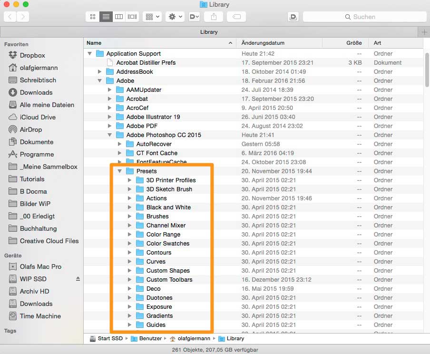
Task: Collapse the Presets folder
Action: [x=120, y=171]
